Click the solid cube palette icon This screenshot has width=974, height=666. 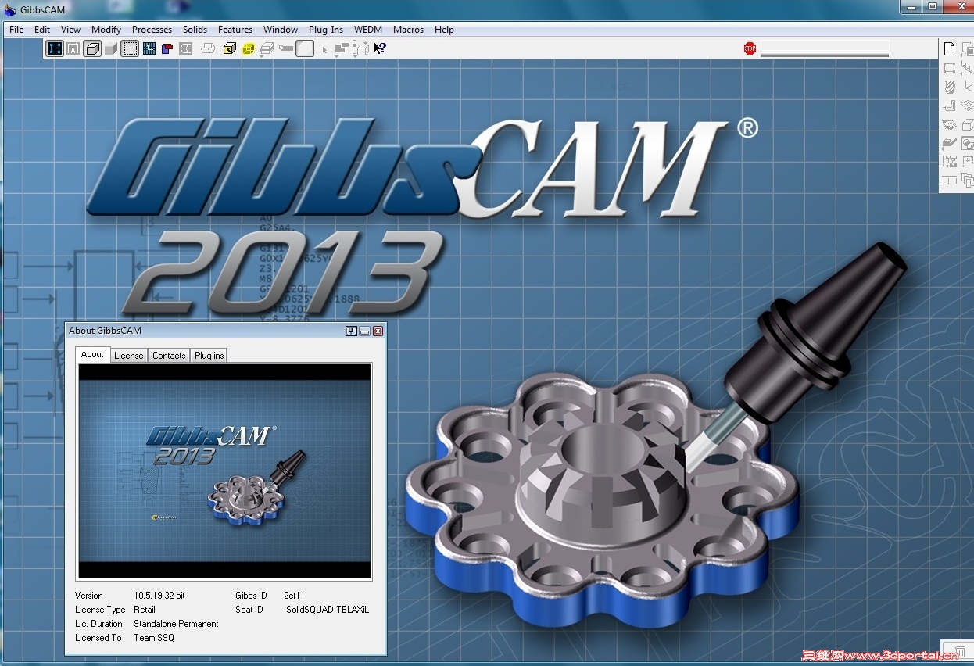[x=969, y=124]
